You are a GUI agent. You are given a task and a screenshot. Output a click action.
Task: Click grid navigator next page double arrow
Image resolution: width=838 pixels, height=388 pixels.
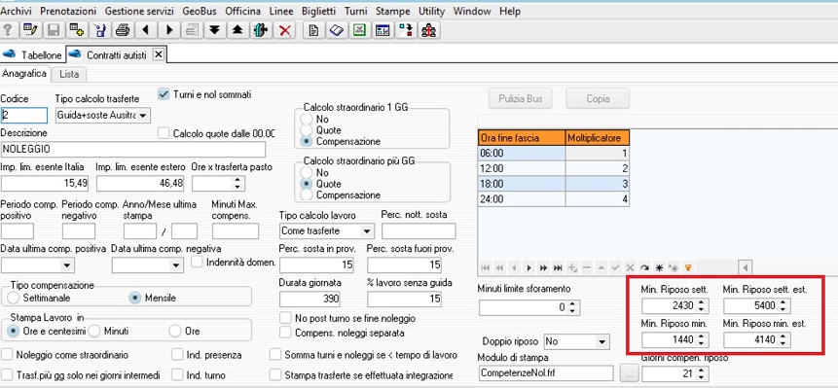[543, 267]
